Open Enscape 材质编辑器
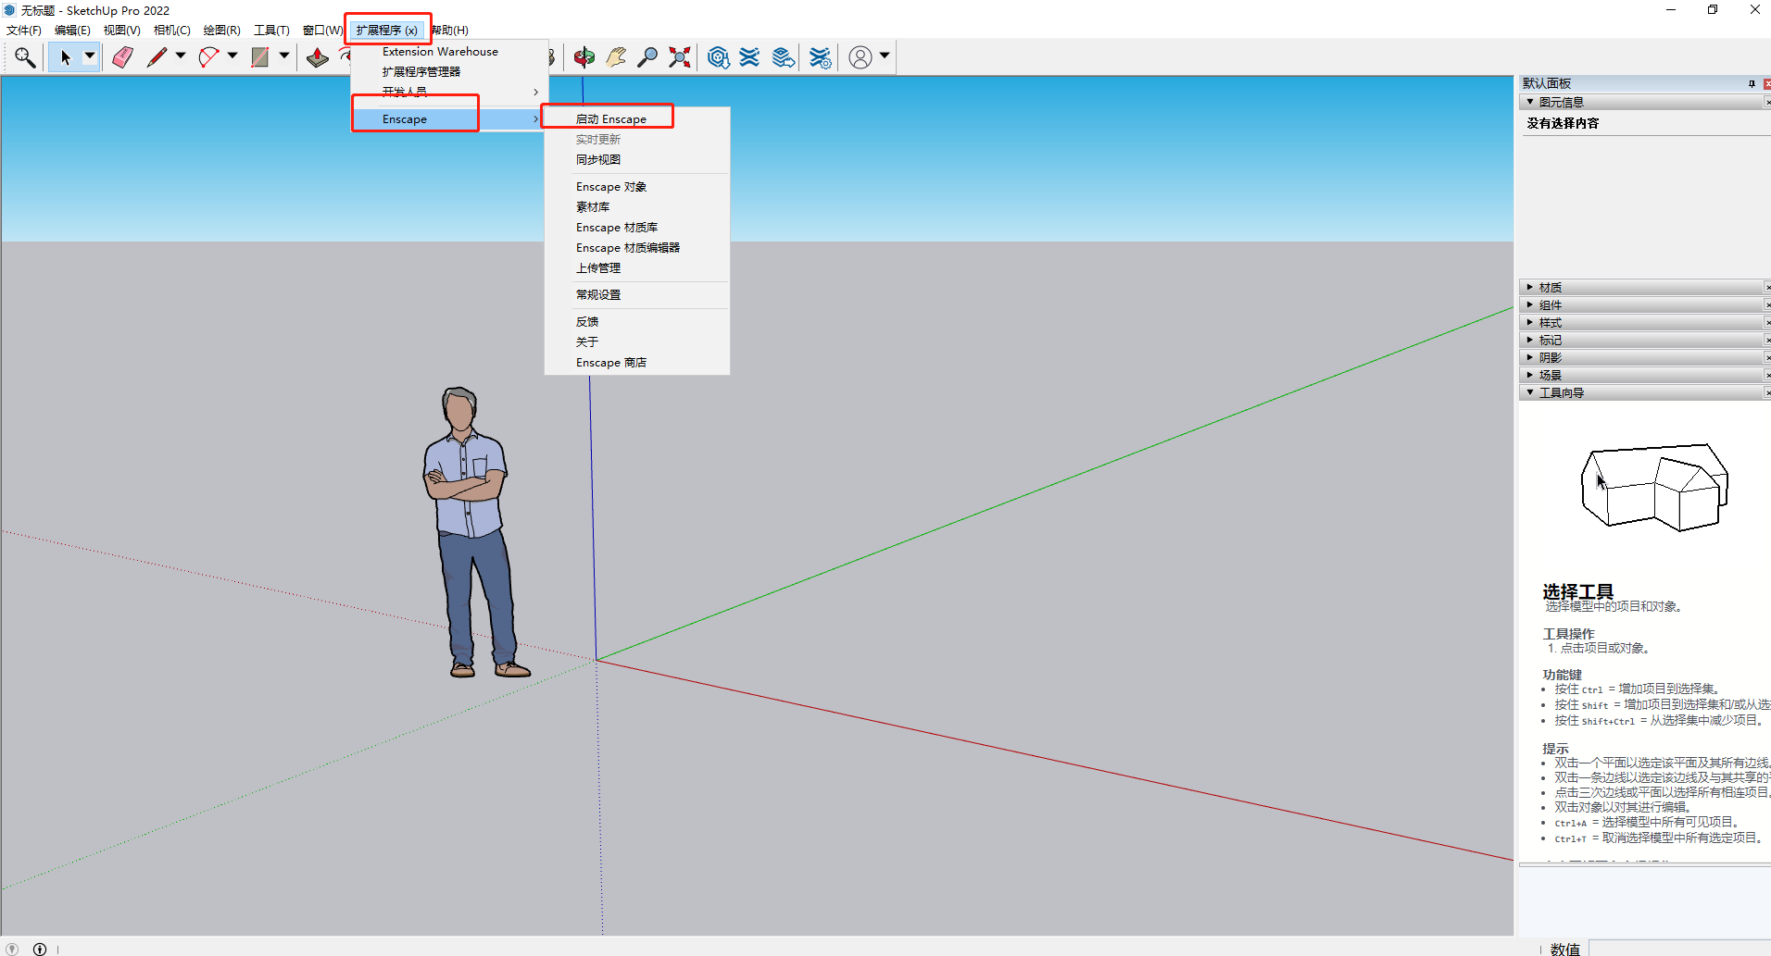Image resolution: width=1771 pixels, height=956 pixels. click(x=628, y=247)
